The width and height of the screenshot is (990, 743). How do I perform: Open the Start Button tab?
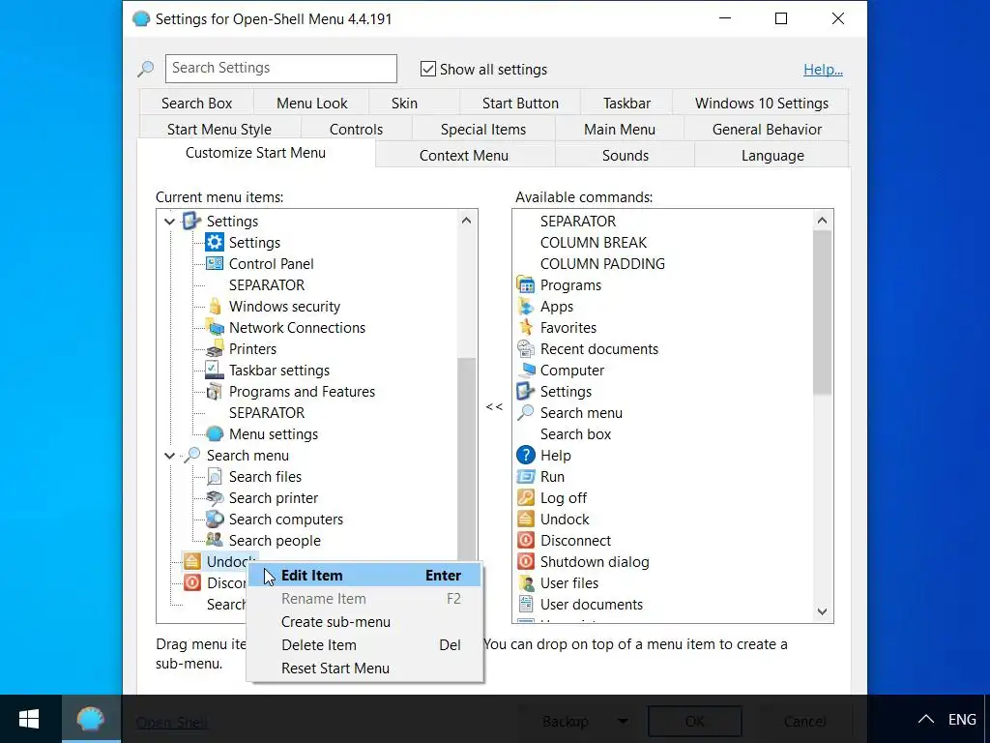(x=520, y=103)
